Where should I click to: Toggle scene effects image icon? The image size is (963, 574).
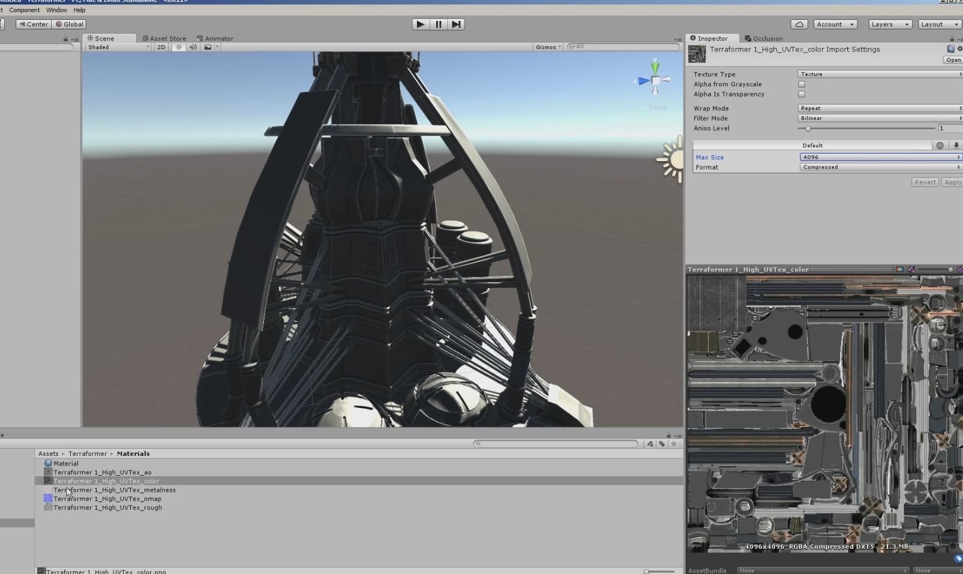[208, 47]
